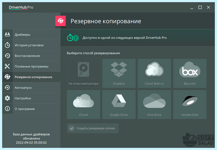Open the Драйверы section icon

7,34
